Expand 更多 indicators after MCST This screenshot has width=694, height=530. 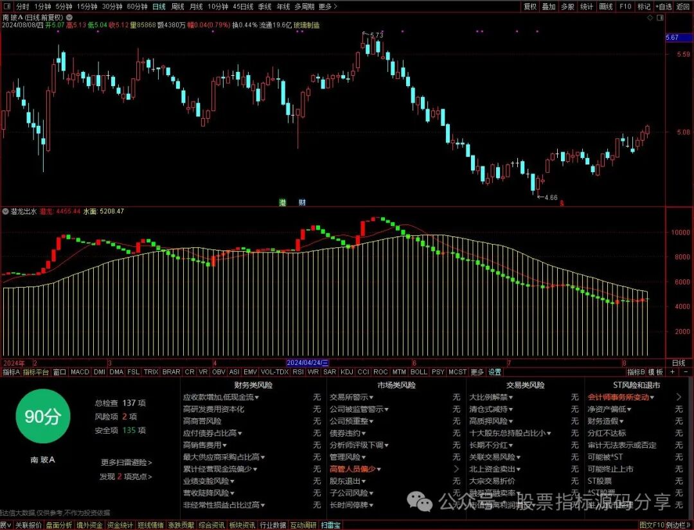[x=477, y=372]
